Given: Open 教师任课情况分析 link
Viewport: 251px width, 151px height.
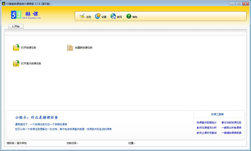Looking at the screenshot, I should [207, 128].
